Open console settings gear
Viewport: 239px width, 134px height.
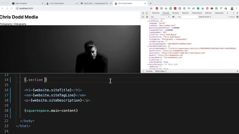(238, 17)
